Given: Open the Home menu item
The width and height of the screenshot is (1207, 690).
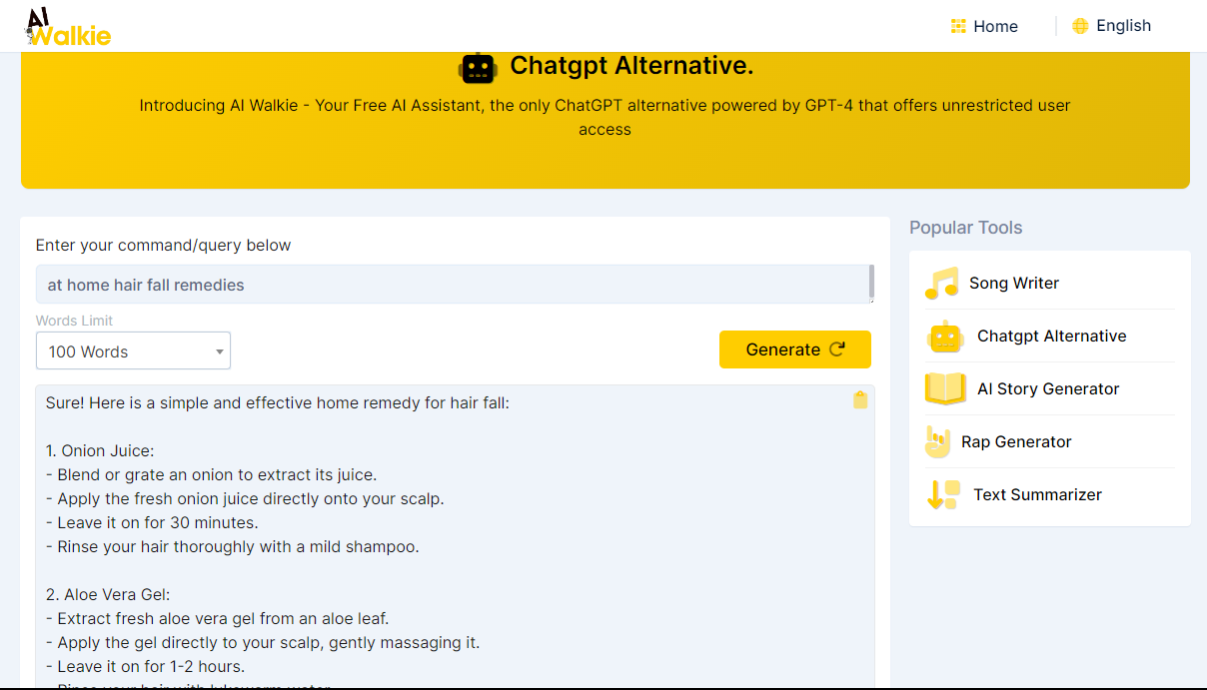Looking at the screenshot, I should [x=995, y=26].
